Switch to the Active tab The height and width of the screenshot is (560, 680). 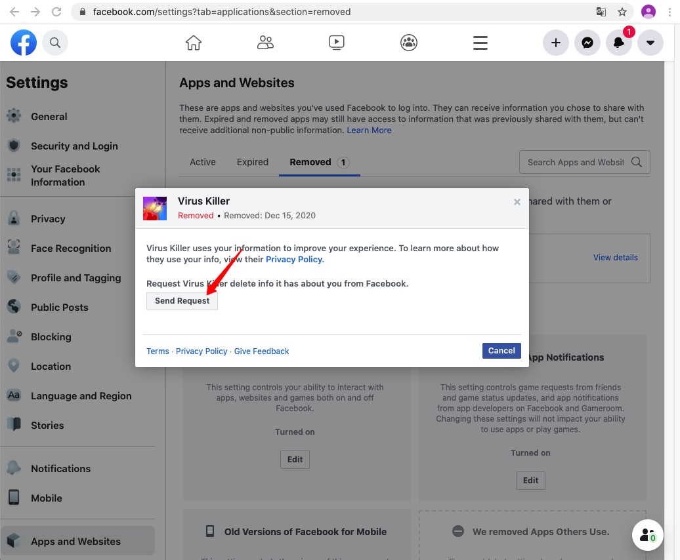click(203, 162)
